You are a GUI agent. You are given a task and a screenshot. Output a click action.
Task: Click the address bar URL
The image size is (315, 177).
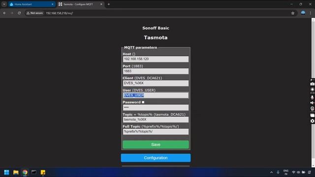(60, 13)
